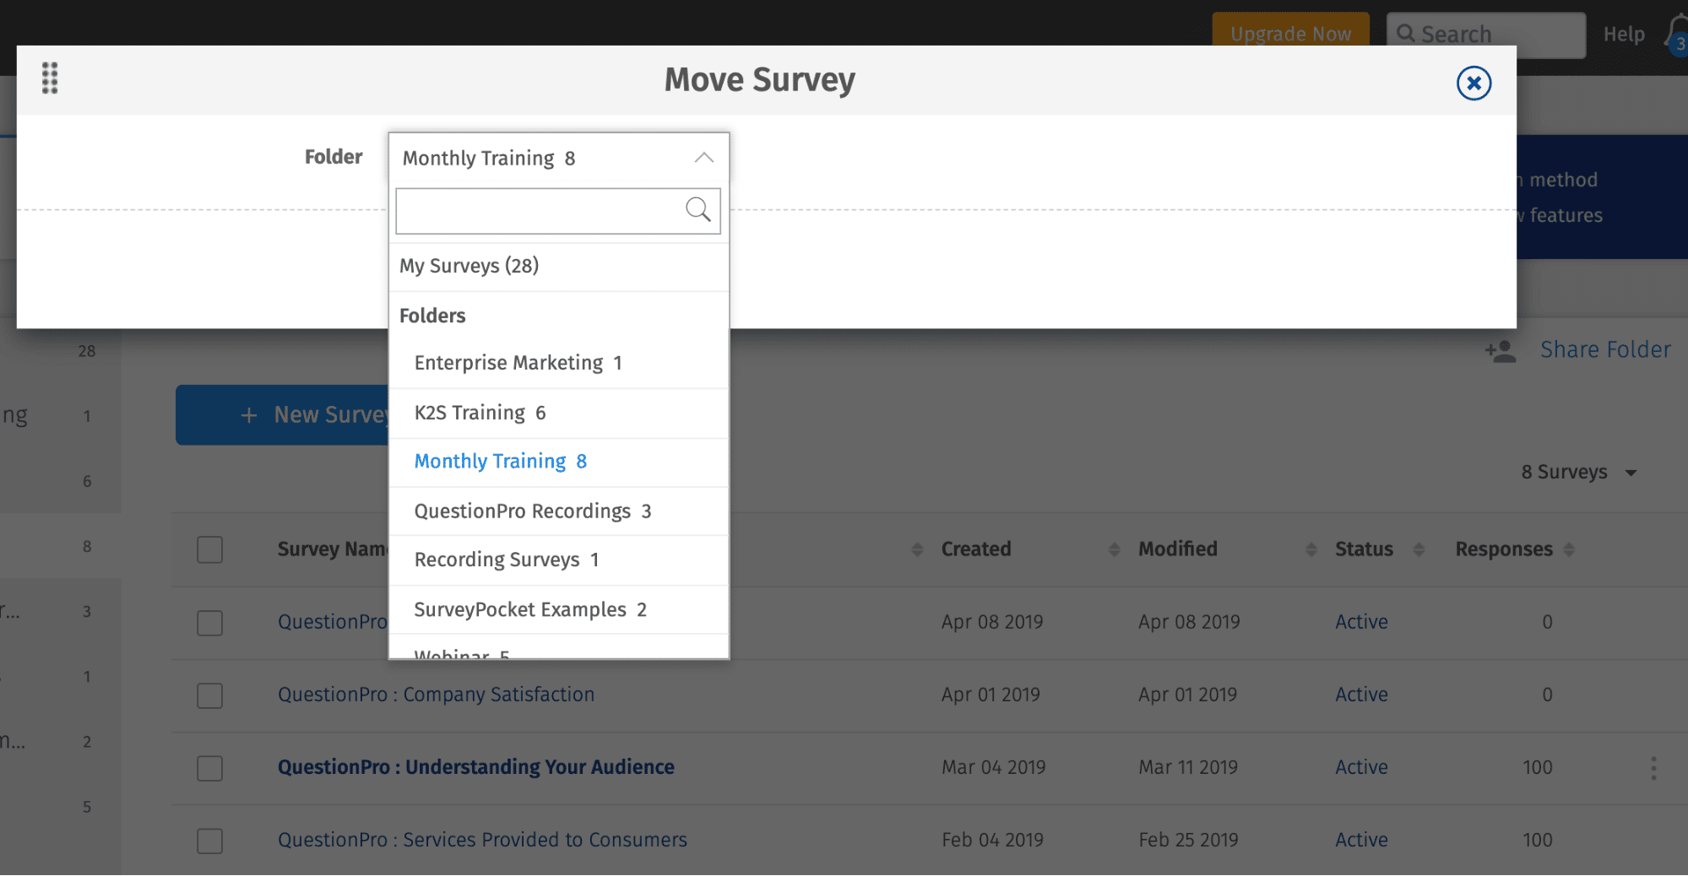This screenshot has height=876, width=1688.
Task: Click the Apr 01 2019 created date
Action: pos(991,695)
